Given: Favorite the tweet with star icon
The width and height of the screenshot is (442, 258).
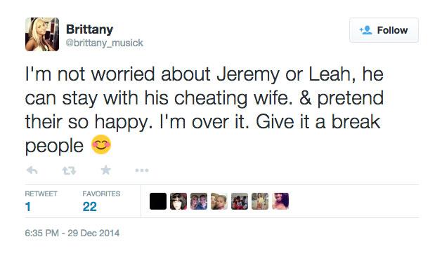Looking at the screenshot, I should click(105, 170).
